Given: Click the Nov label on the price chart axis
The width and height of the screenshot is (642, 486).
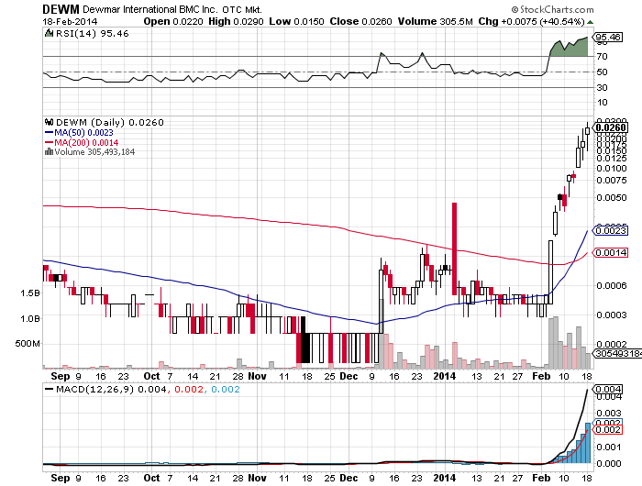Looking at the screenshot, I should click(x=257, y=376).
